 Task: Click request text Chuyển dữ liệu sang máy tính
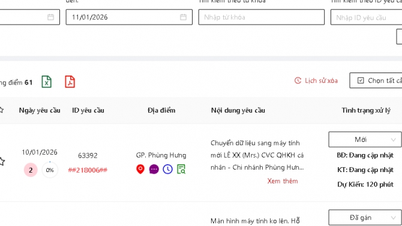255,143
